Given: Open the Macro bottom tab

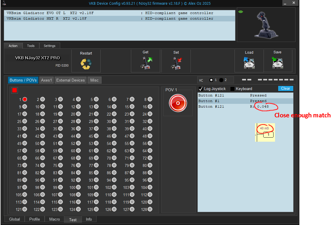Looking at the screenshot, I should 55,219.
